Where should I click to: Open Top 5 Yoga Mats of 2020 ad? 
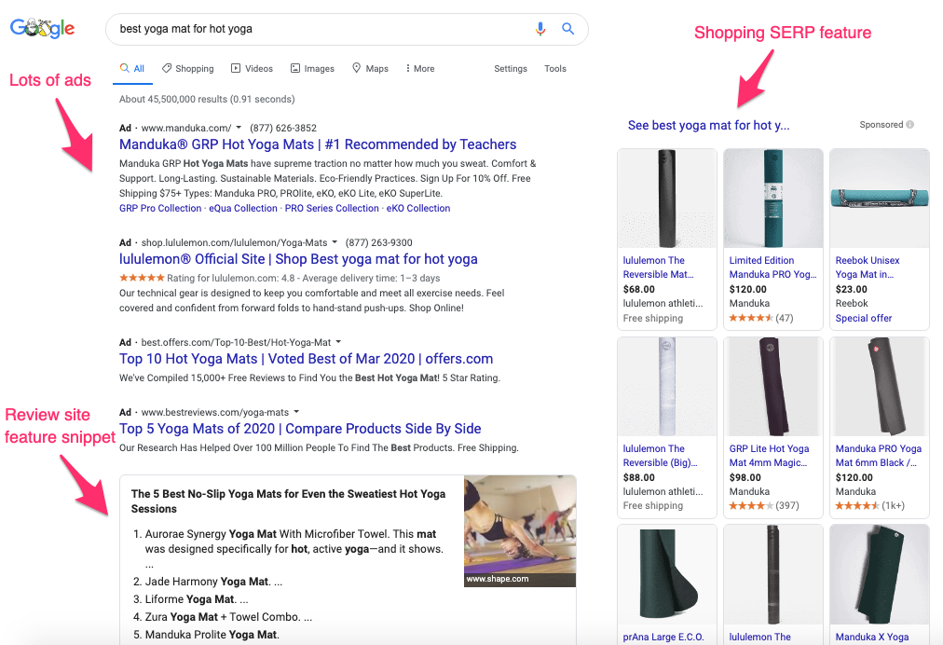point(300,429)
